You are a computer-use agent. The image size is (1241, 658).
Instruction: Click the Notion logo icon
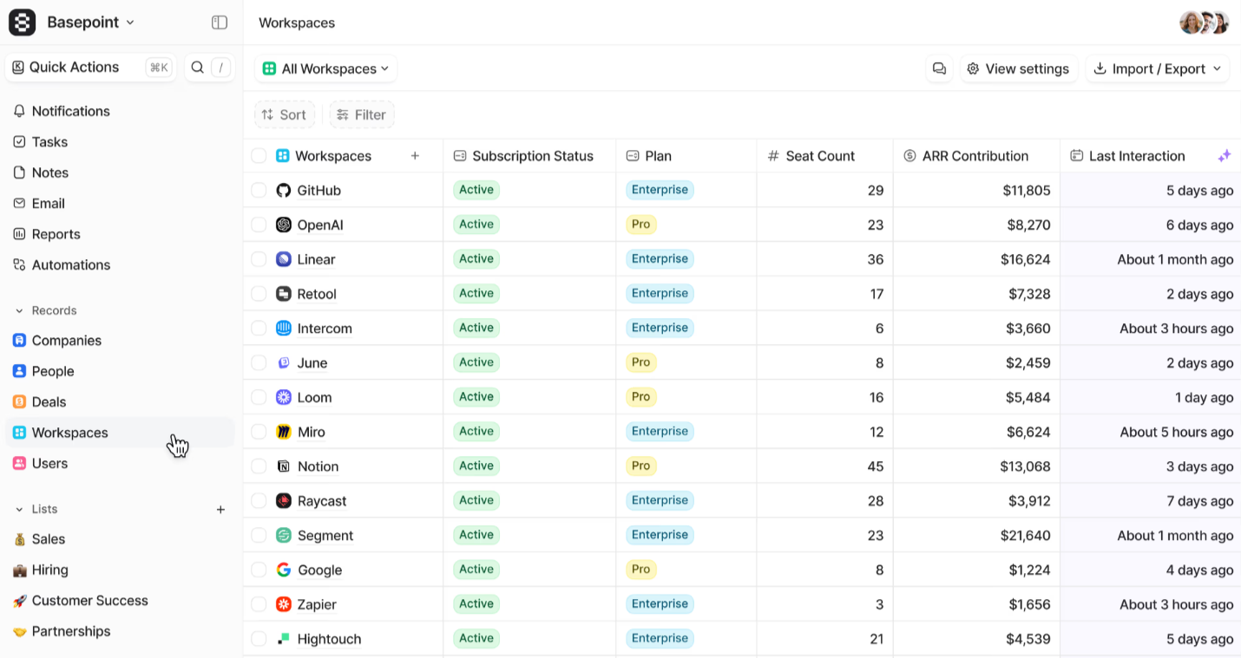[x=284, y=466]
